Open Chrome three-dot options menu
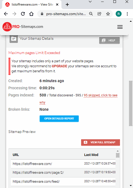The height and width of the screenshot is (188, 133). 127,14
